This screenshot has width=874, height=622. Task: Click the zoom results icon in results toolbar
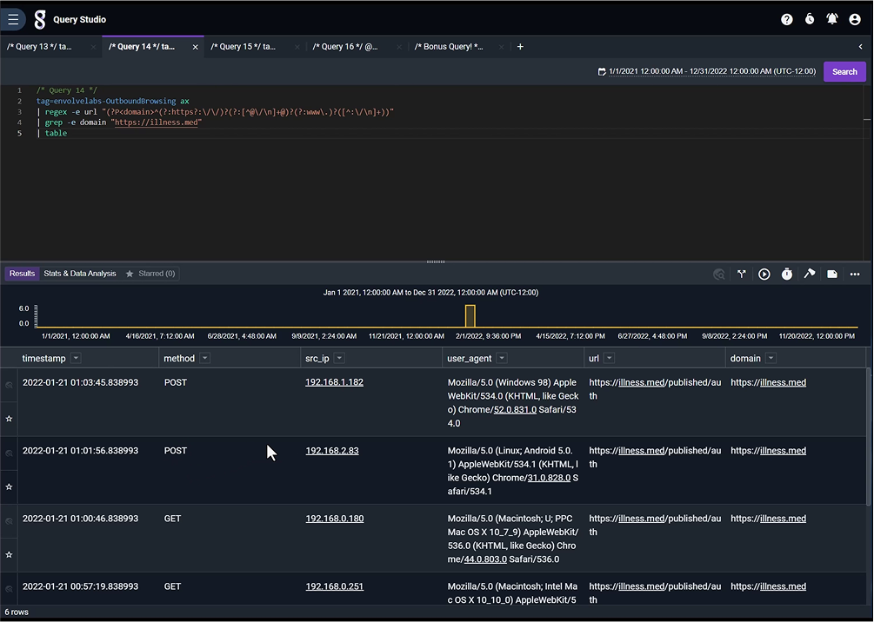pos(719,274)
